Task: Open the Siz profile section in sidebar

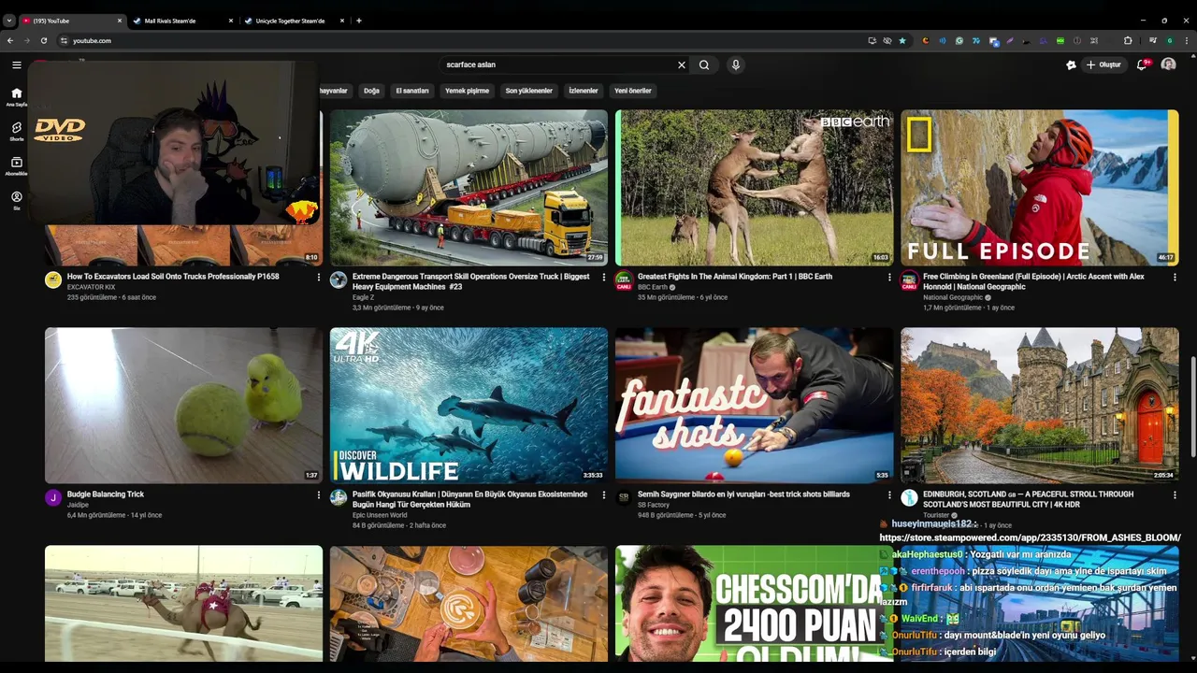Action: tap(16, 200)
